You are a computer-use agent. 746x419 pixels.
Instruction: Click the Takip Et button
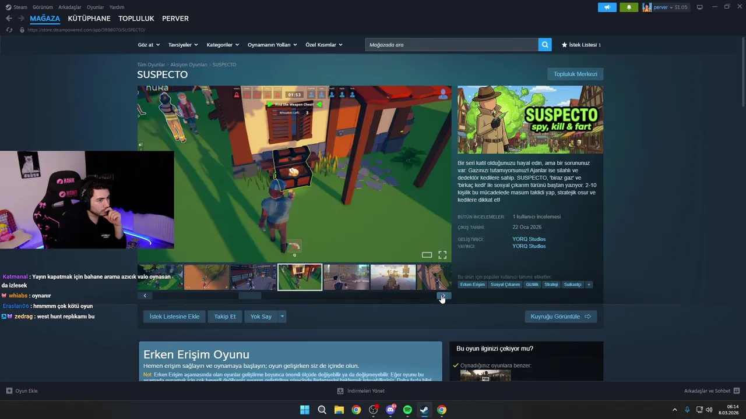(x=225, y=317)
